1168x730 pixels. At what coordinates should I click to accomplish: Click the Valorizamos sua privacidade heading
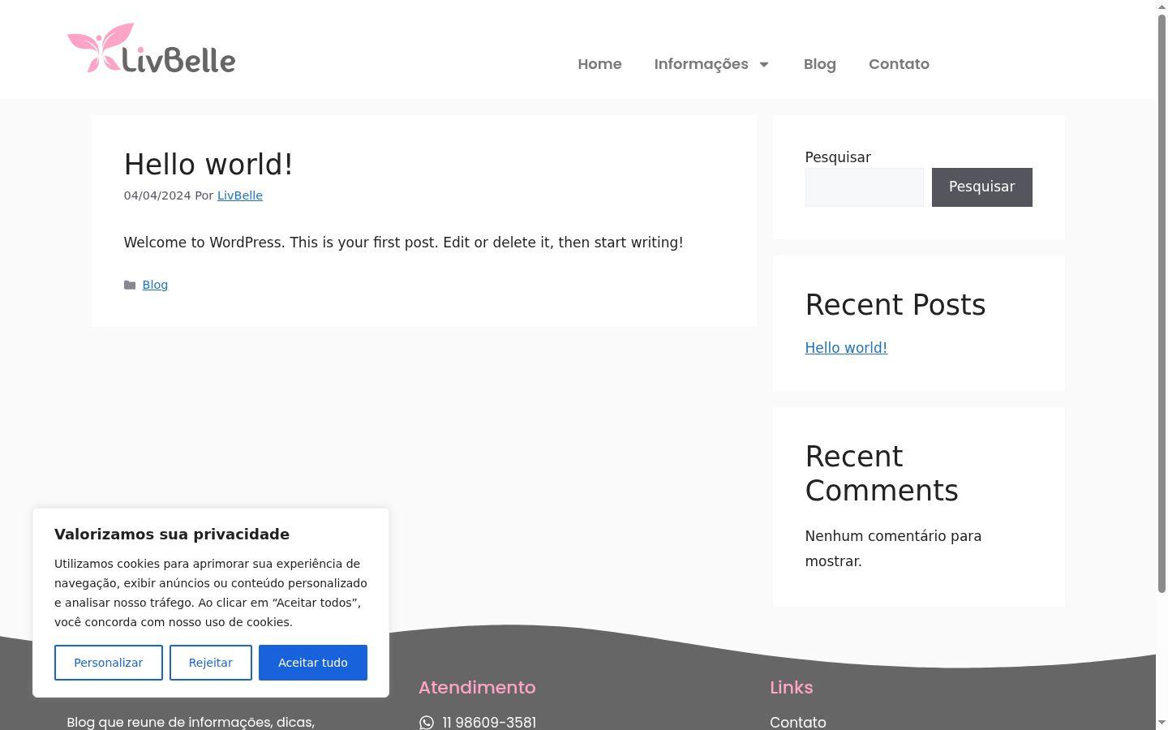(172, 534)
